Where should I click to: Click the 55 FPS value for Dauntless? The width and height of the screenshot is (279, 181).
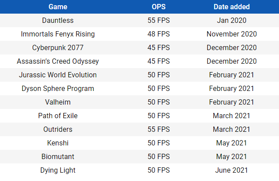click(158, 20)
